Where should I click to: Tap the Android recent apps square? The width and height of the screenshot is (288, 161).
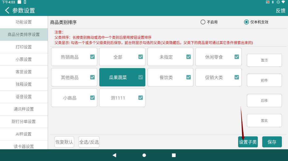tap(174, 155)
